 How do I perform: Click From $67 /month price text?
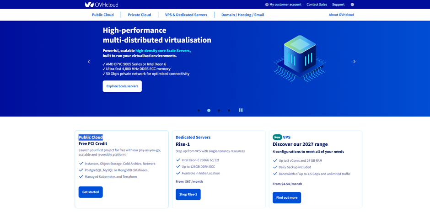(x=189, y=181)
